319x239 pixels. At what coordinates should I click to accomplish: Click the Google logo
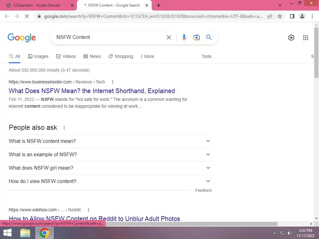pos(21,38)
